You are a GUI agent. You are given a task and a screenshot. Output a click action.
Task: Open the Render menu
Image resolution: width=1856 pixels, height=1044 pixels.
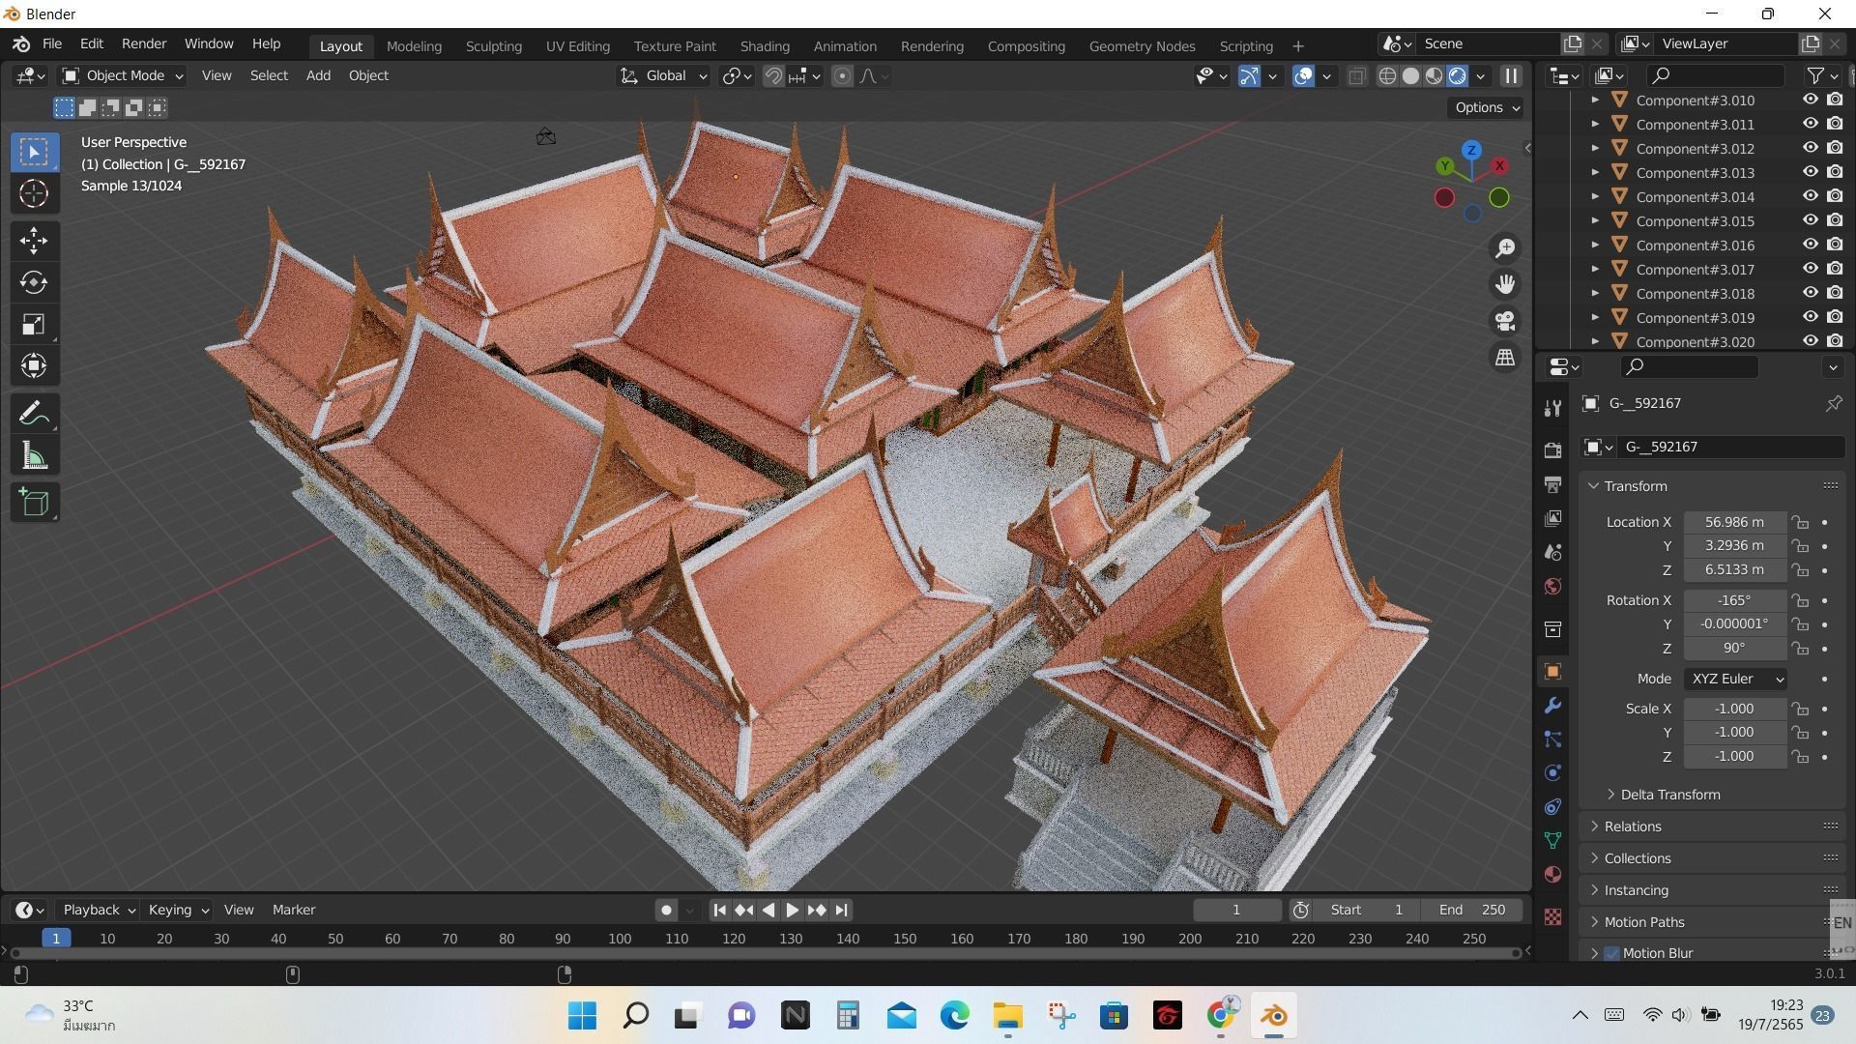tap(144, 43)
